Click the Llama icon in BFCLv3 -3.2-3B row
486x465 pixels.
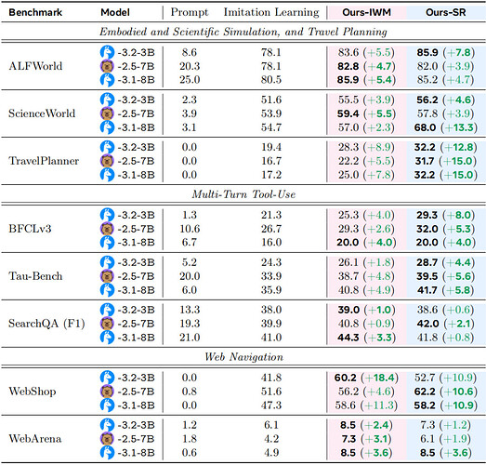pos(107,215)
